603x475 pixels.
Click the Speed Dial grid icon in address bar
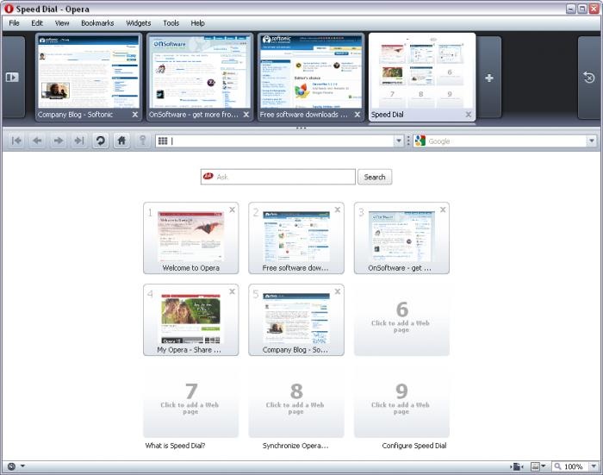click(x=163, y=141)
